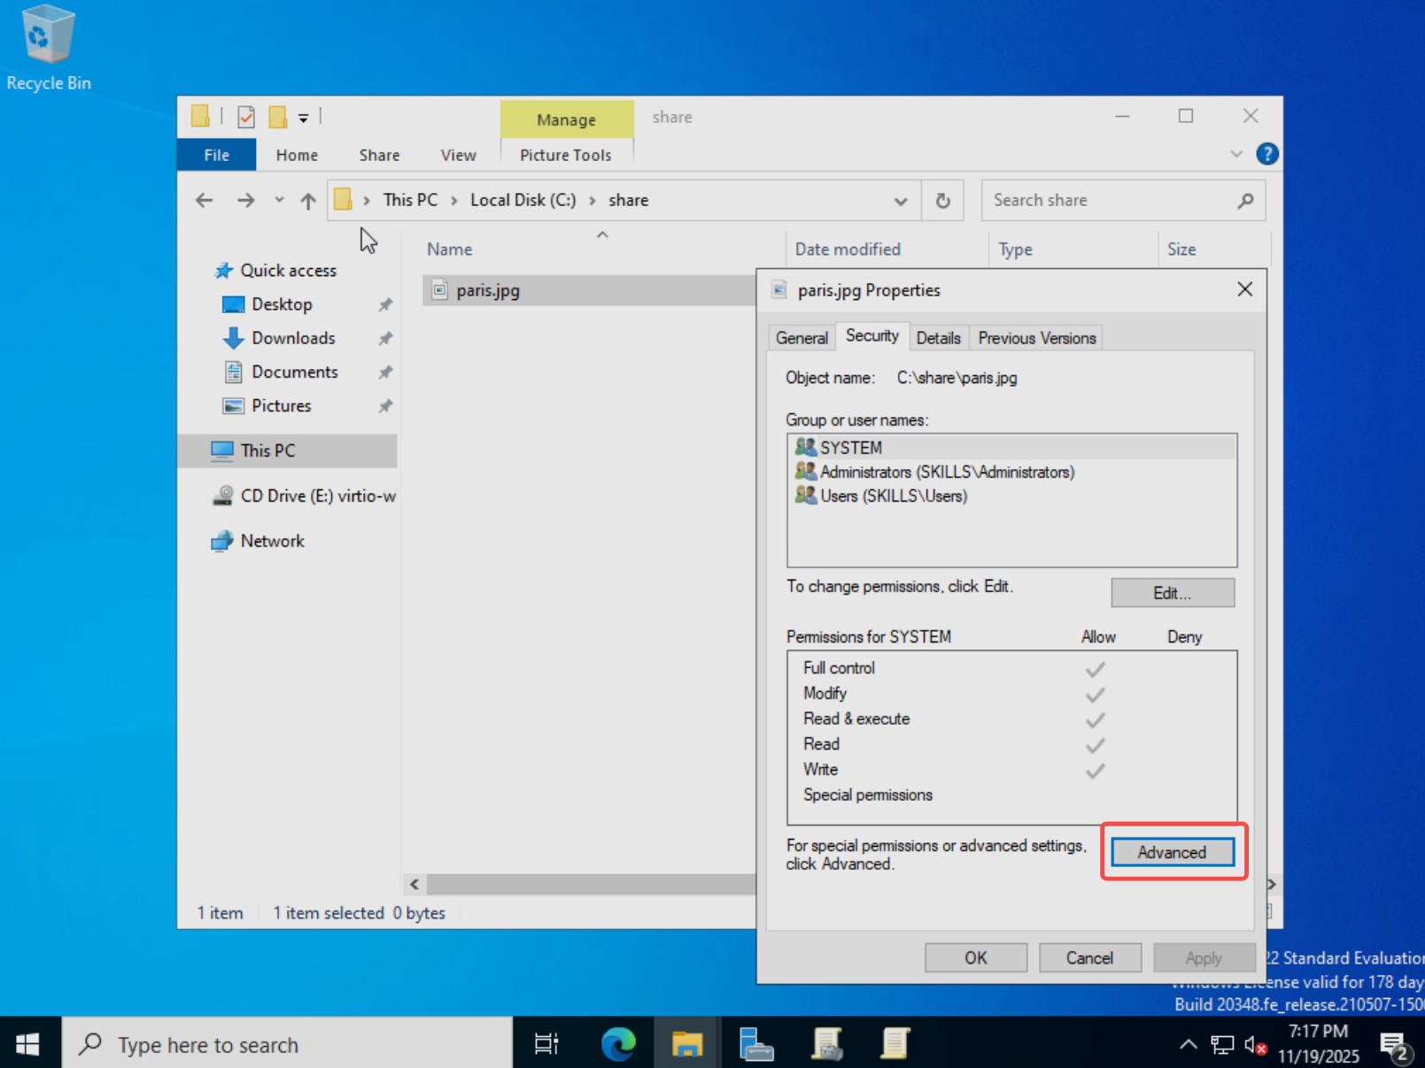Expand the ribbon with the chevron
The image size is (1425, 1068).
[x=1236, y=154]
